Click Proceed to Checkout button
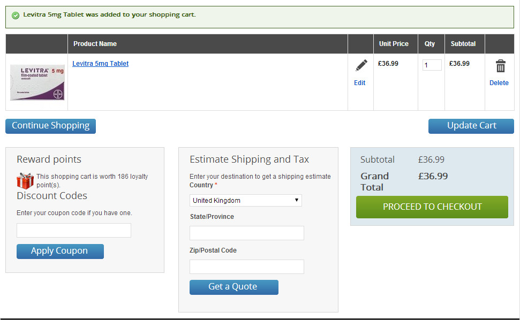This screenshot has width=520, height=320. point(432,207)
